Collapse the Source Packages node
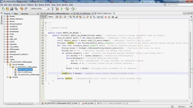193x108 pixels. click(8, 64)
